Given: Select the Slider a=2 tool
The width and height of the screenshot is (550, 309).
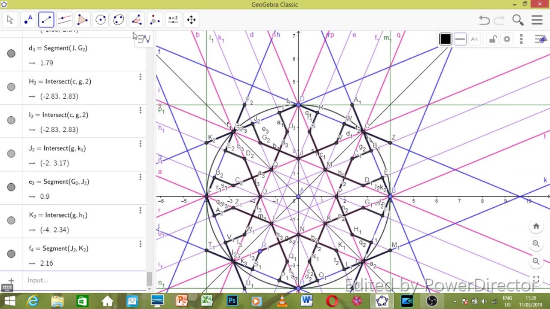Looking at the screenshot, I should point(173,20).
